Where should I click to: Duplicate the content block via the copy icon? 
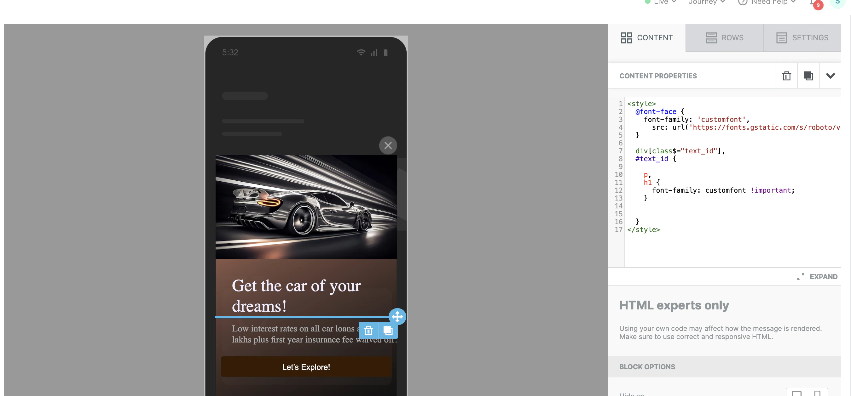tap(808, 76)
